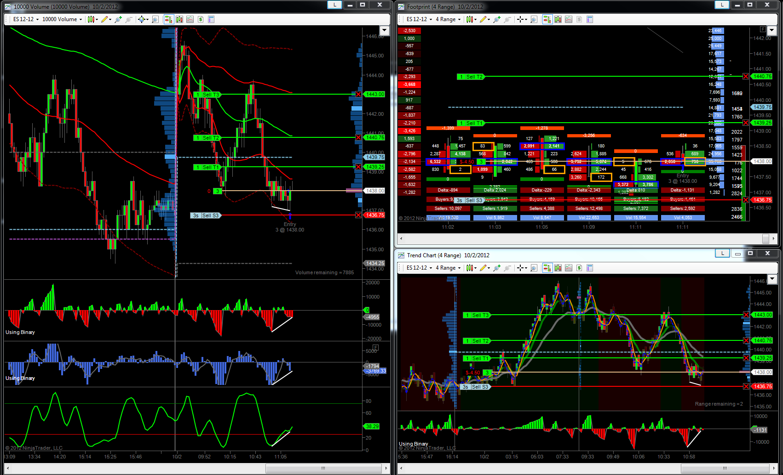This screenshot has height=475, width=783.
Task: Expand price axis dropdown arrow in Footprint window
Action: point(772,30)
